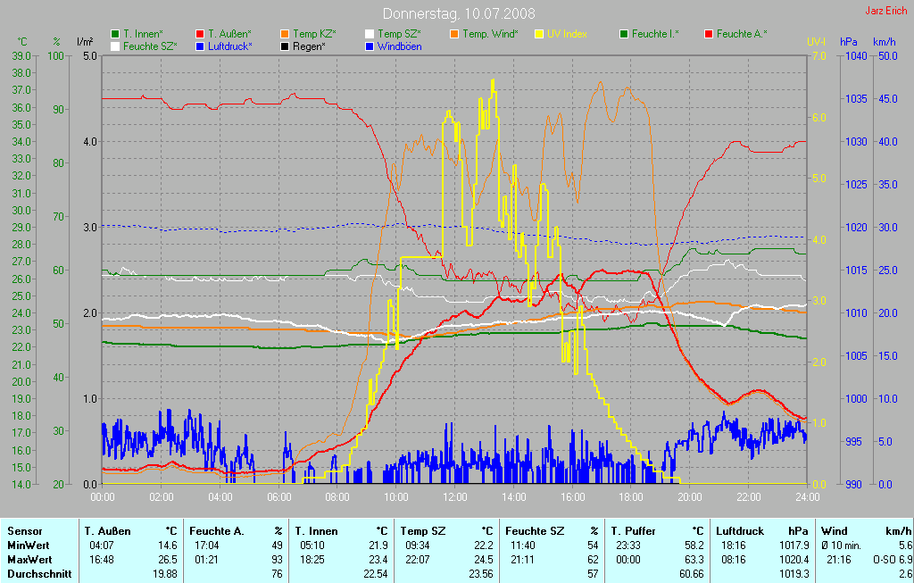Click the Temp SZ column header in table

[422, 531]
